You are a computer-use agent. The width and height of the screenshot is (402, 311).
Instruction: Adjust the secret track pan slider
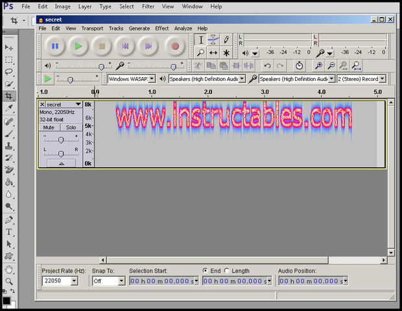[x=61, y=154]
